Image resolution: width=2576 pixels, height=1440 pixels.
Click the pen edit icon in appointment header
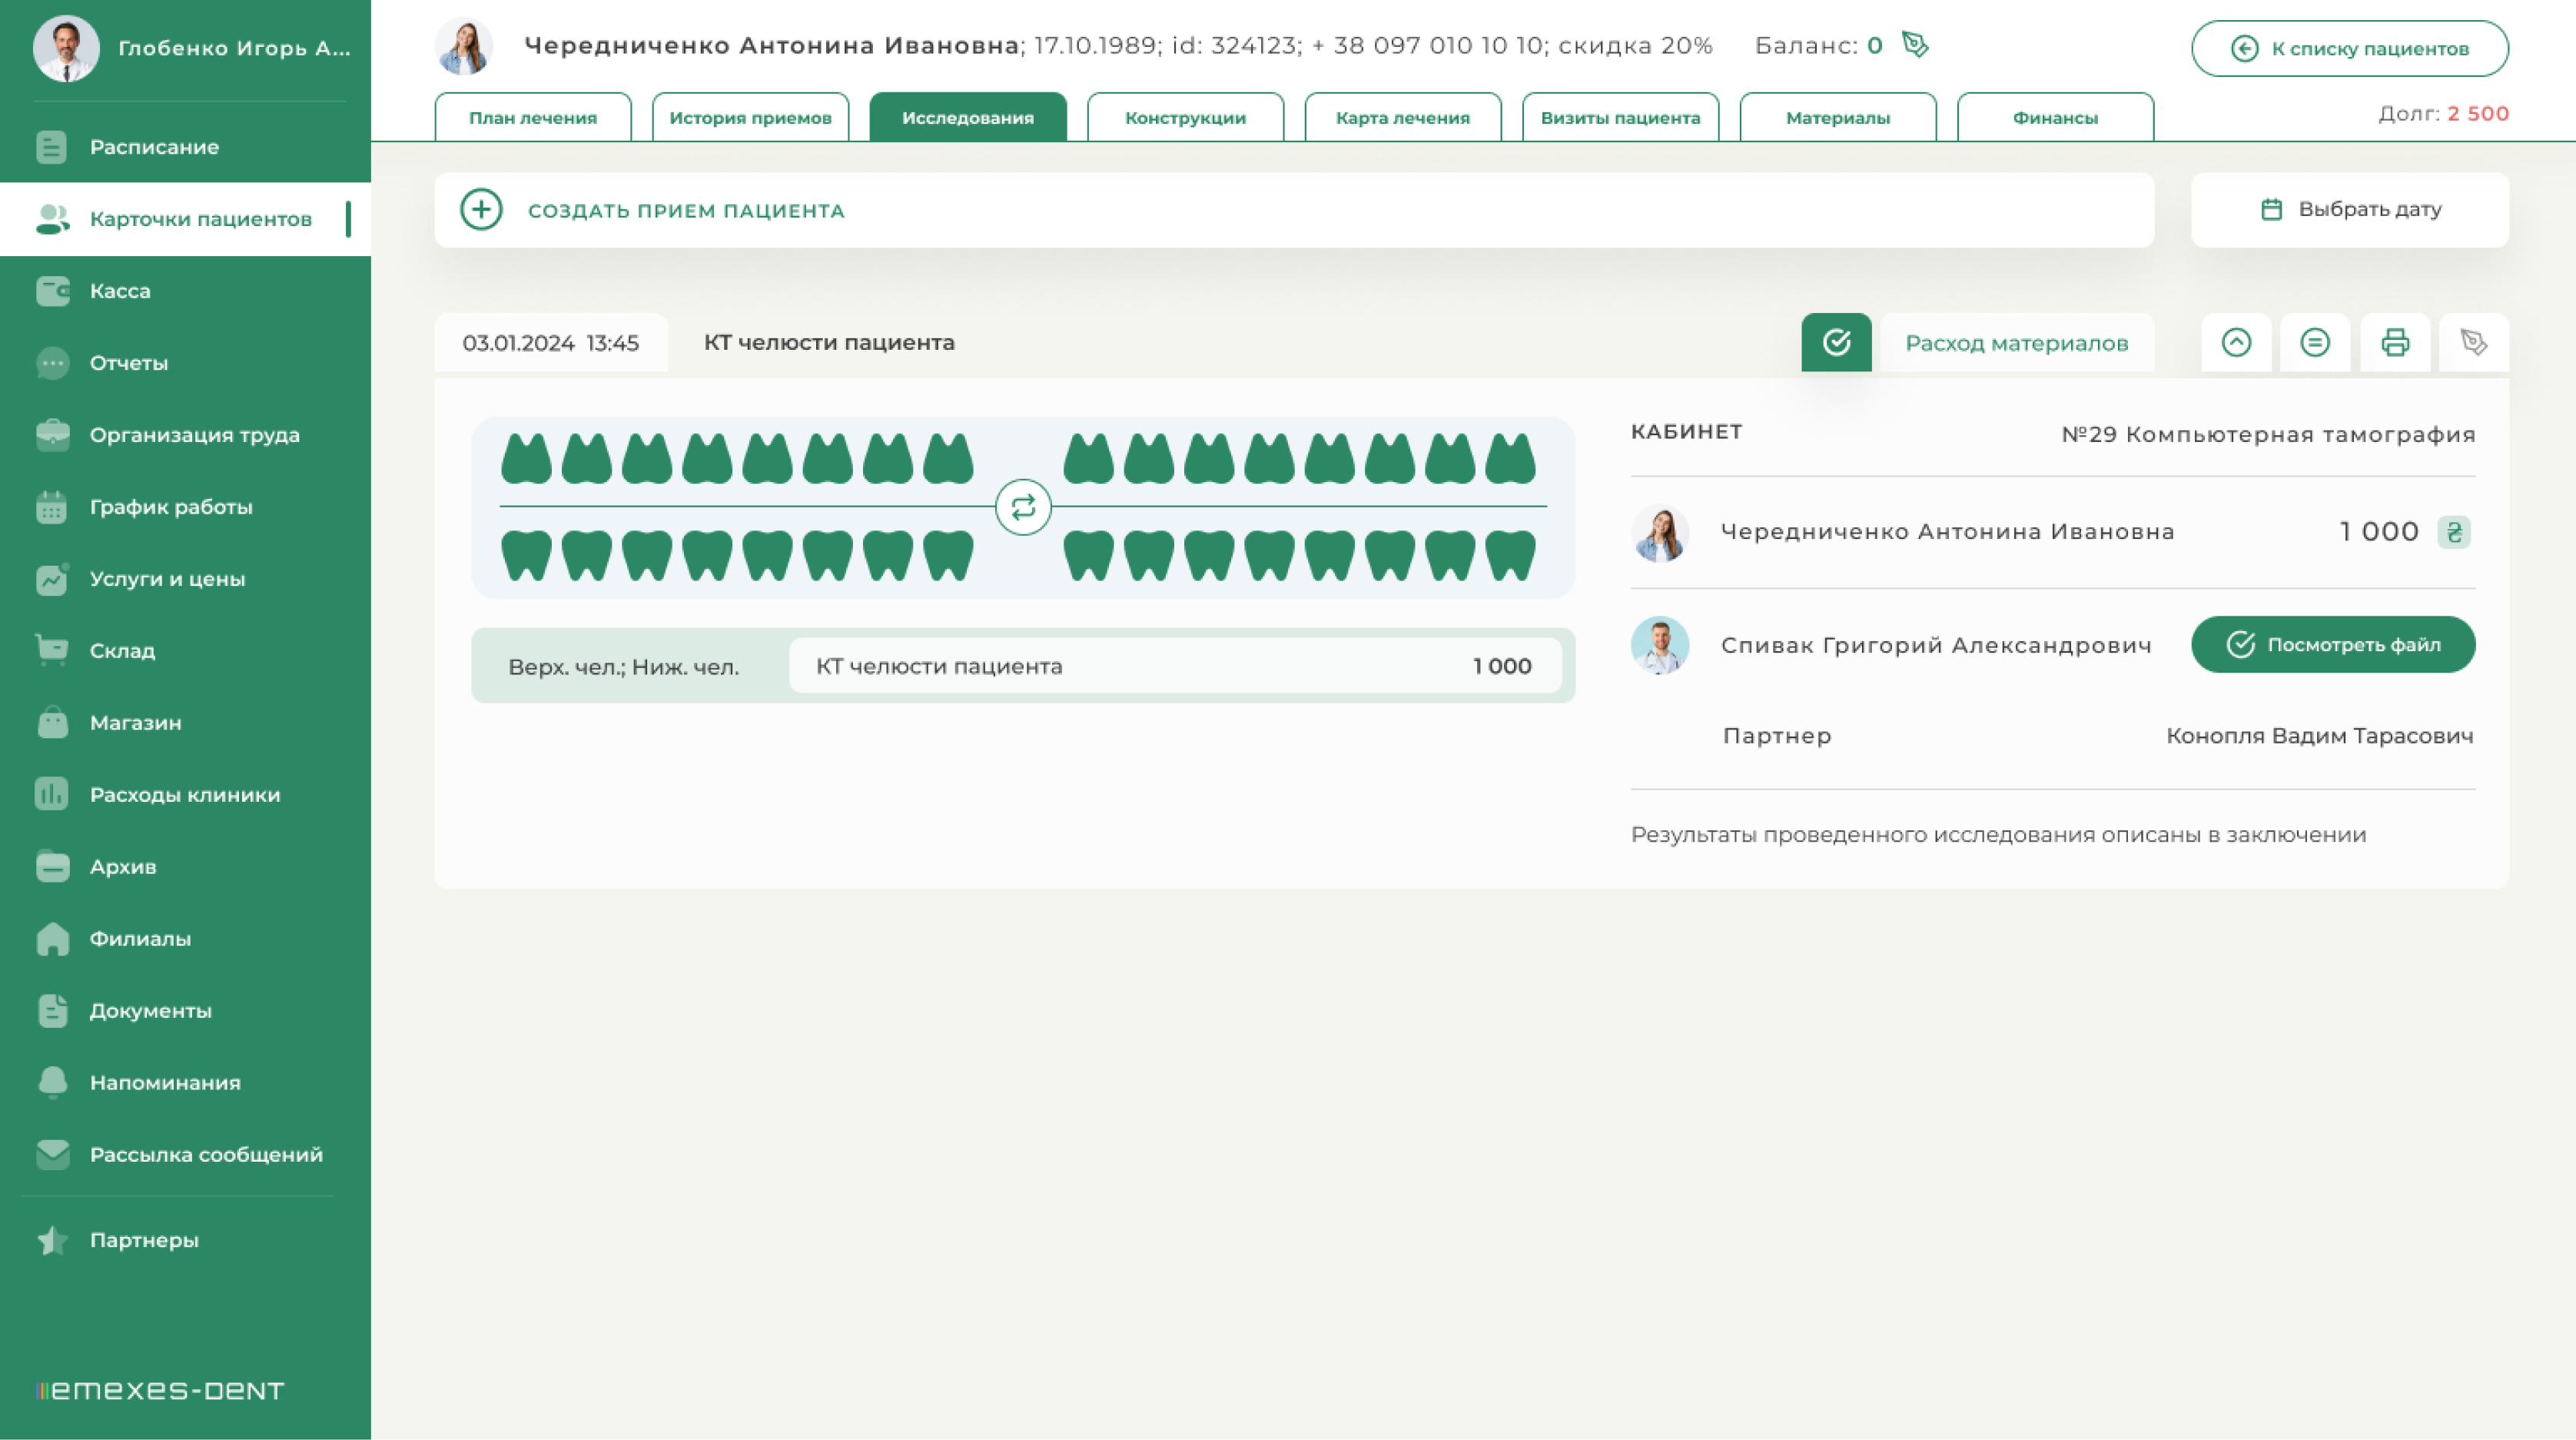(2473, 342)
